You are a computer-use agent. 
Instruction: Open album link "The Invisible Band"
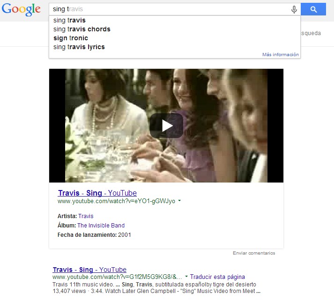(x=101, y=226)
